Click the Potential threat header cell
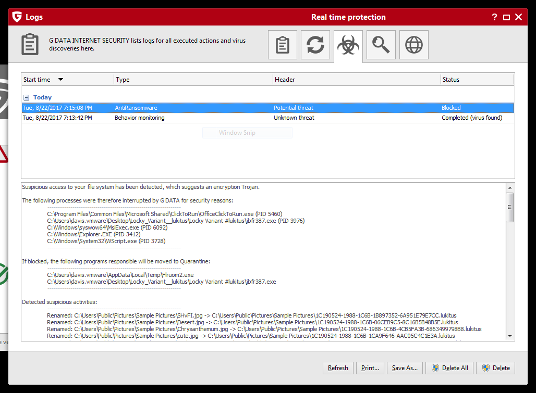The height and width of the screenshot is (393, 536). (x=294, y=108)
